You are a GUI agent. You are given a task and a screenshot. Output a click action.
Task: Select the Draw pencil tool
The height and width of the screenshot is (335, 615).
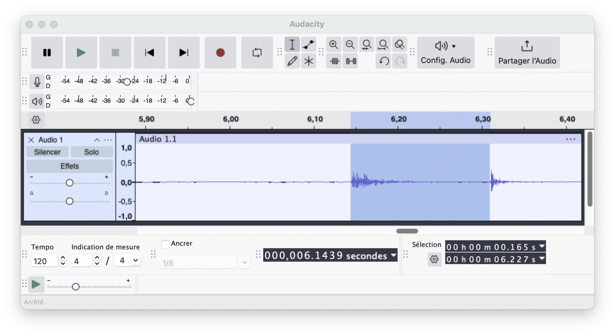(292, 61)
